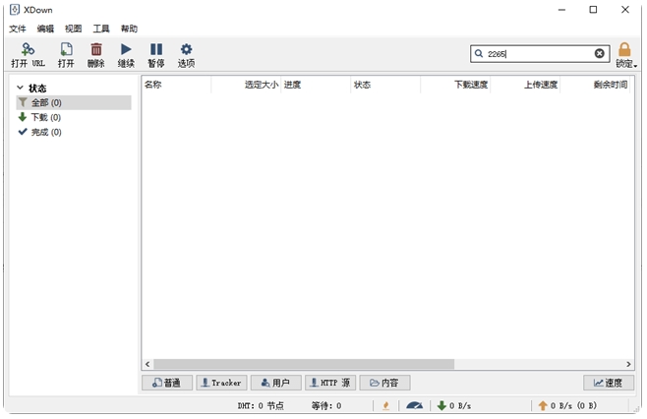Image resolution: width=647 pixels, height=419 pixels.
Task: Click the Open file (打开) toolbar icon
Action: (67, 49)
